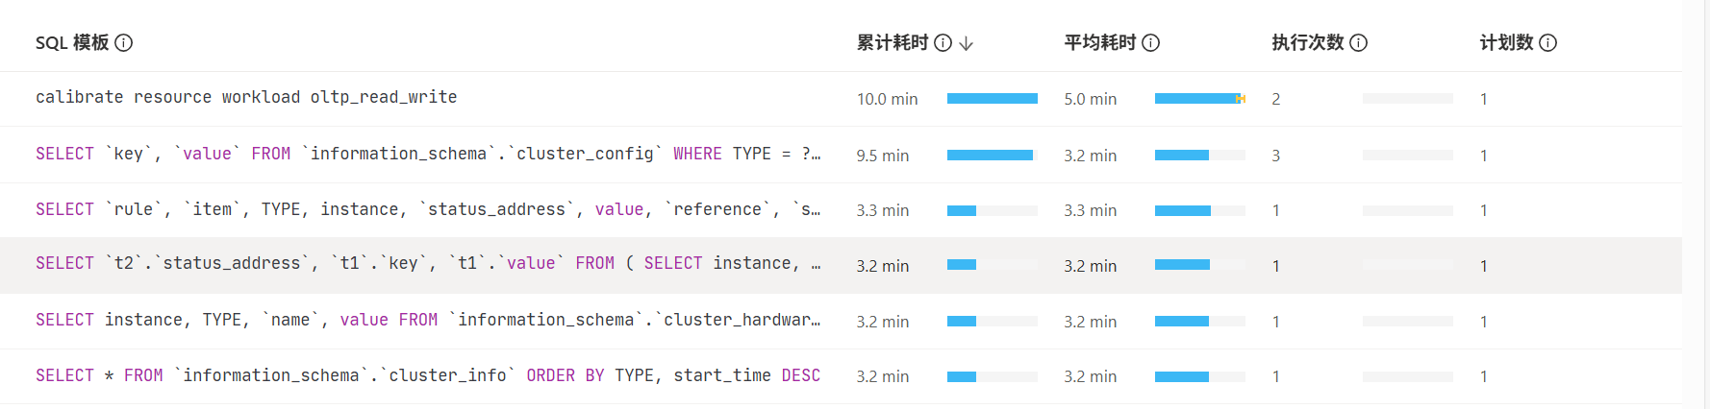
Task: Click the 9.5 min cumulative time bar
Action: click(x=992, y=155)
